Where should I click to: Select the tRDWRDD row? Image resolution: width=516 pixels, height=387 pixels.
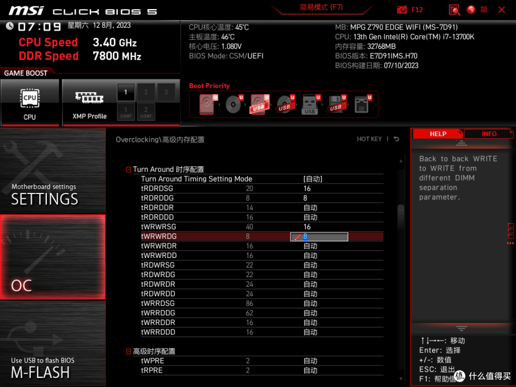pyautogui.click(x=262, y=293)
